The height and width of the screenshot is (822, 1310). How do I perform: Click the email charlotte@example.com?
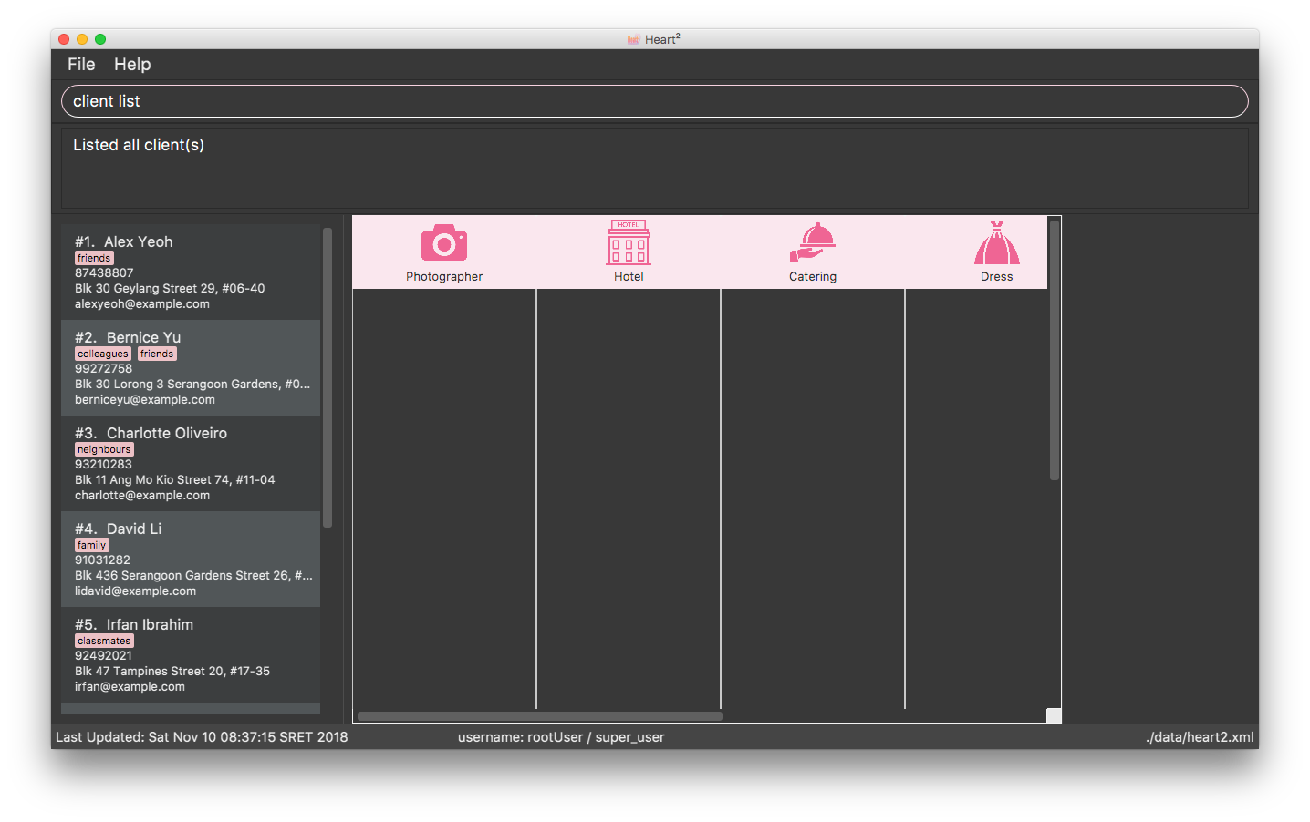coord(142,495)
